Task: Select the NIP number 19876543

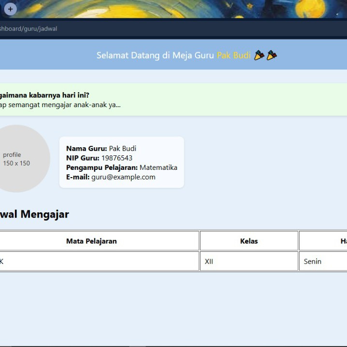Action: point(116,158)
